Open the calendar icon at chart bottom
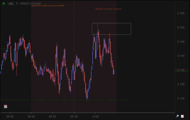The width and height of the screenshot is (190, 120). 5,106
